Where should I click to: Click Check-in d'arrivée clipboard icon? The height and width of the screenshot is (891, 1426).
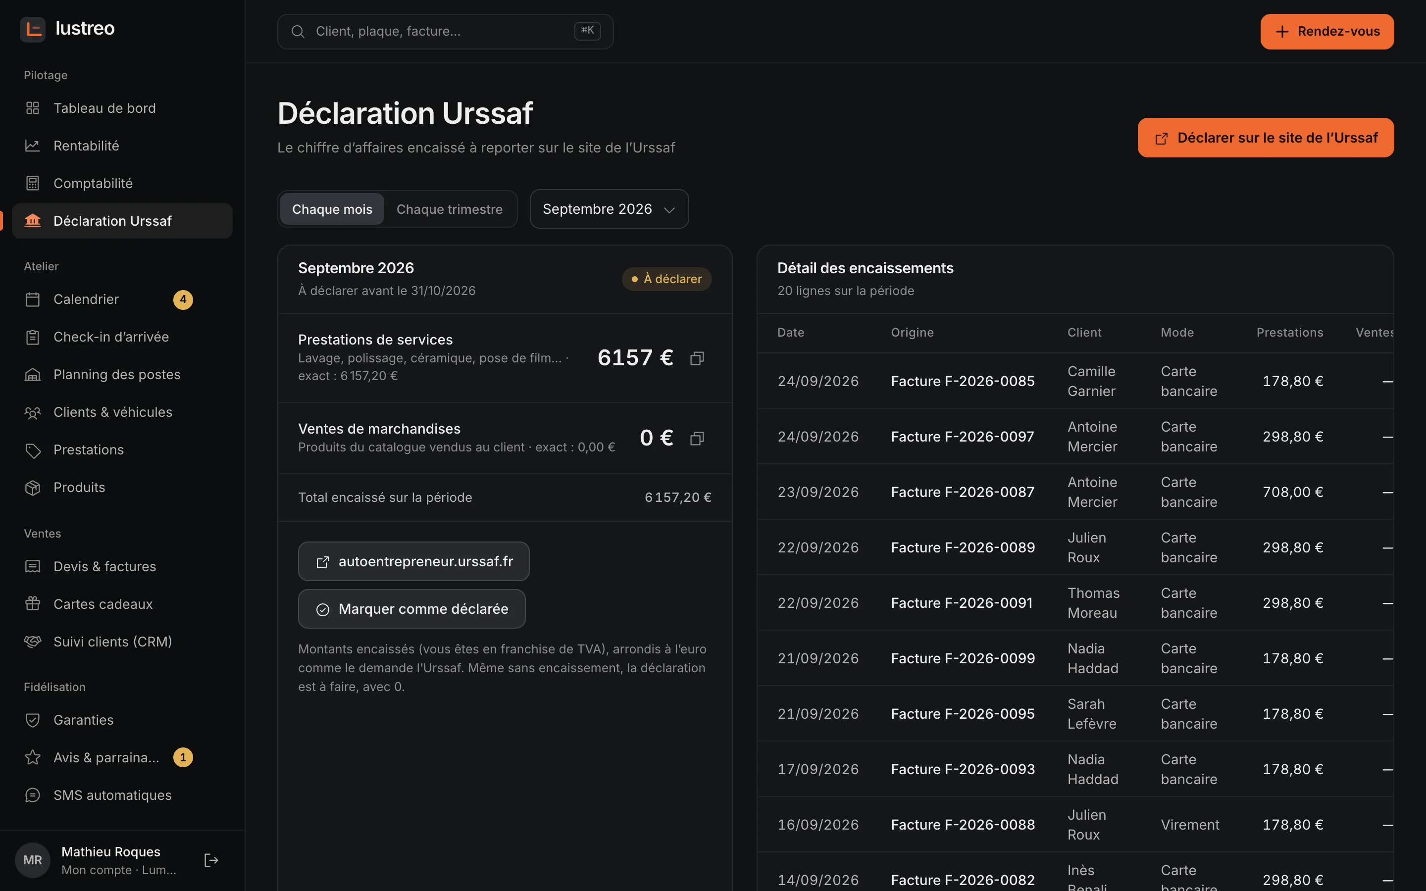coord(32,337)
